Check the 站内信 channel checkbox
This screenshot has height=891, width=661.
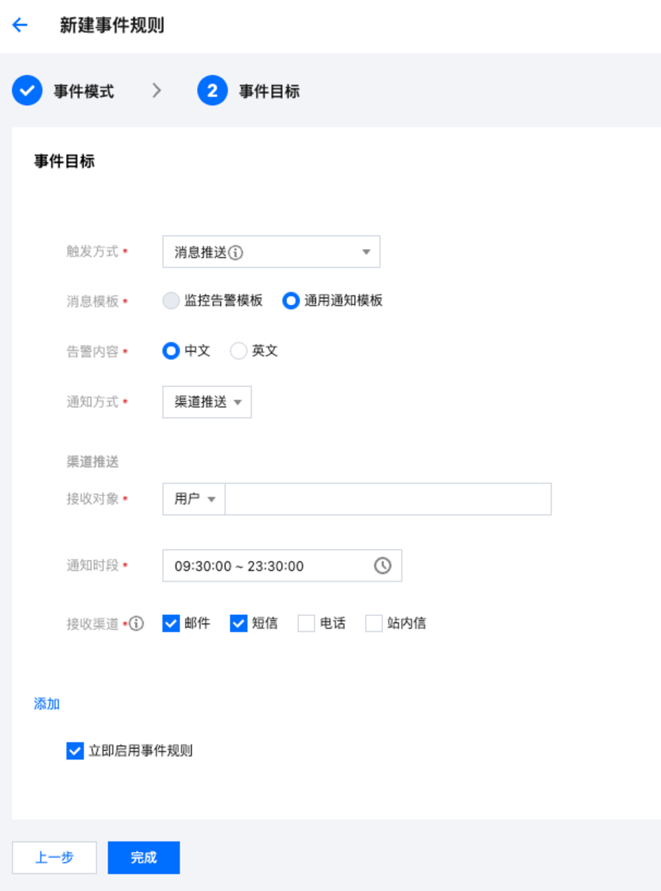pos(373,624)
